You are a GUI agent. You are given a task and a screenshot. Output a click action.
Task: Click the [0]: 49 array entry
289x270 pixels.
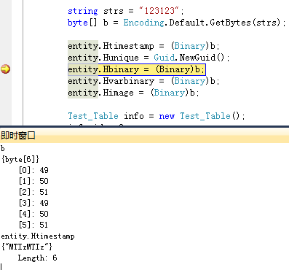pos(33,170)
